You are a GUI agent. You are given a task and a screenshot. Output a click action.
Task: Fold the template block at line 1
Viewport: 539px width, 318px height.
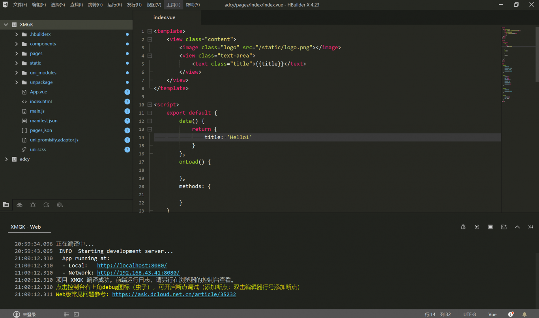[x=150, y=31]
